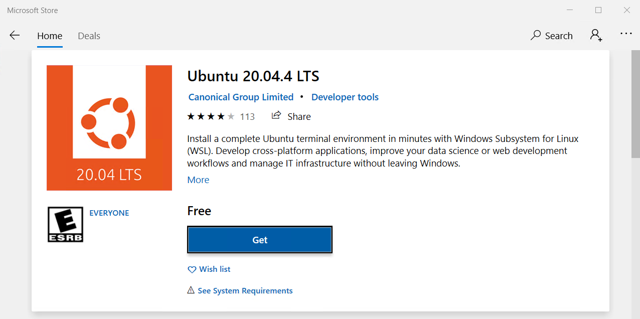Go back with the arrow icon

15,36
